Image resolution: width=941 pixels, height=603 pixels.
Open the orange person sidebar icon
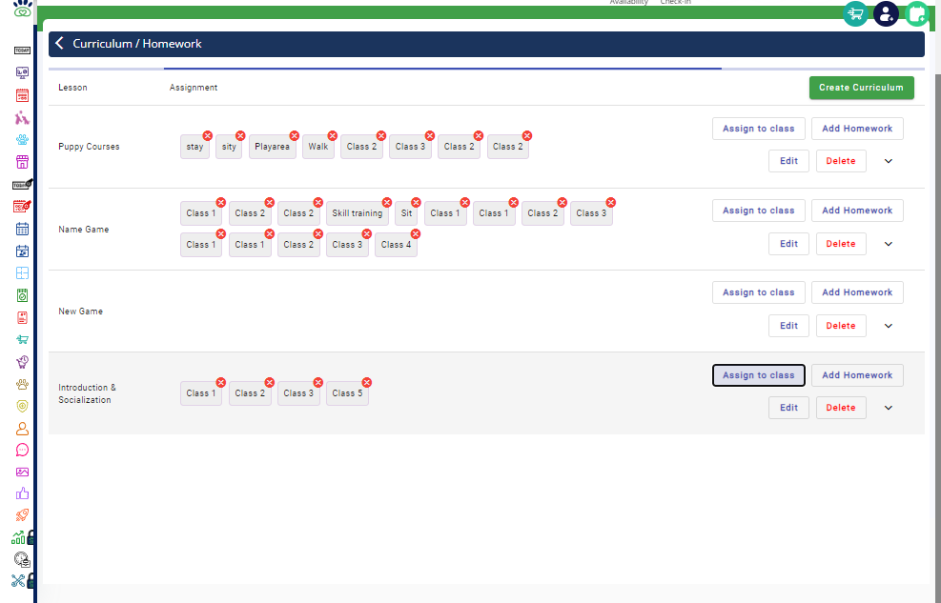tap(22, 428)
